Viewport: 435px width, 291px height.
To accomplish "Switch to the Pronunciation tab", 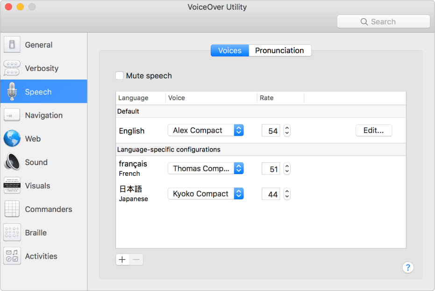I will (279, 51).
